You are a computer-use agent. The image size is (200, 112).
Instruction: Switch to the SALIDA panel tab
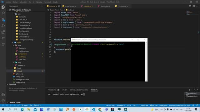tap(65, 90)
